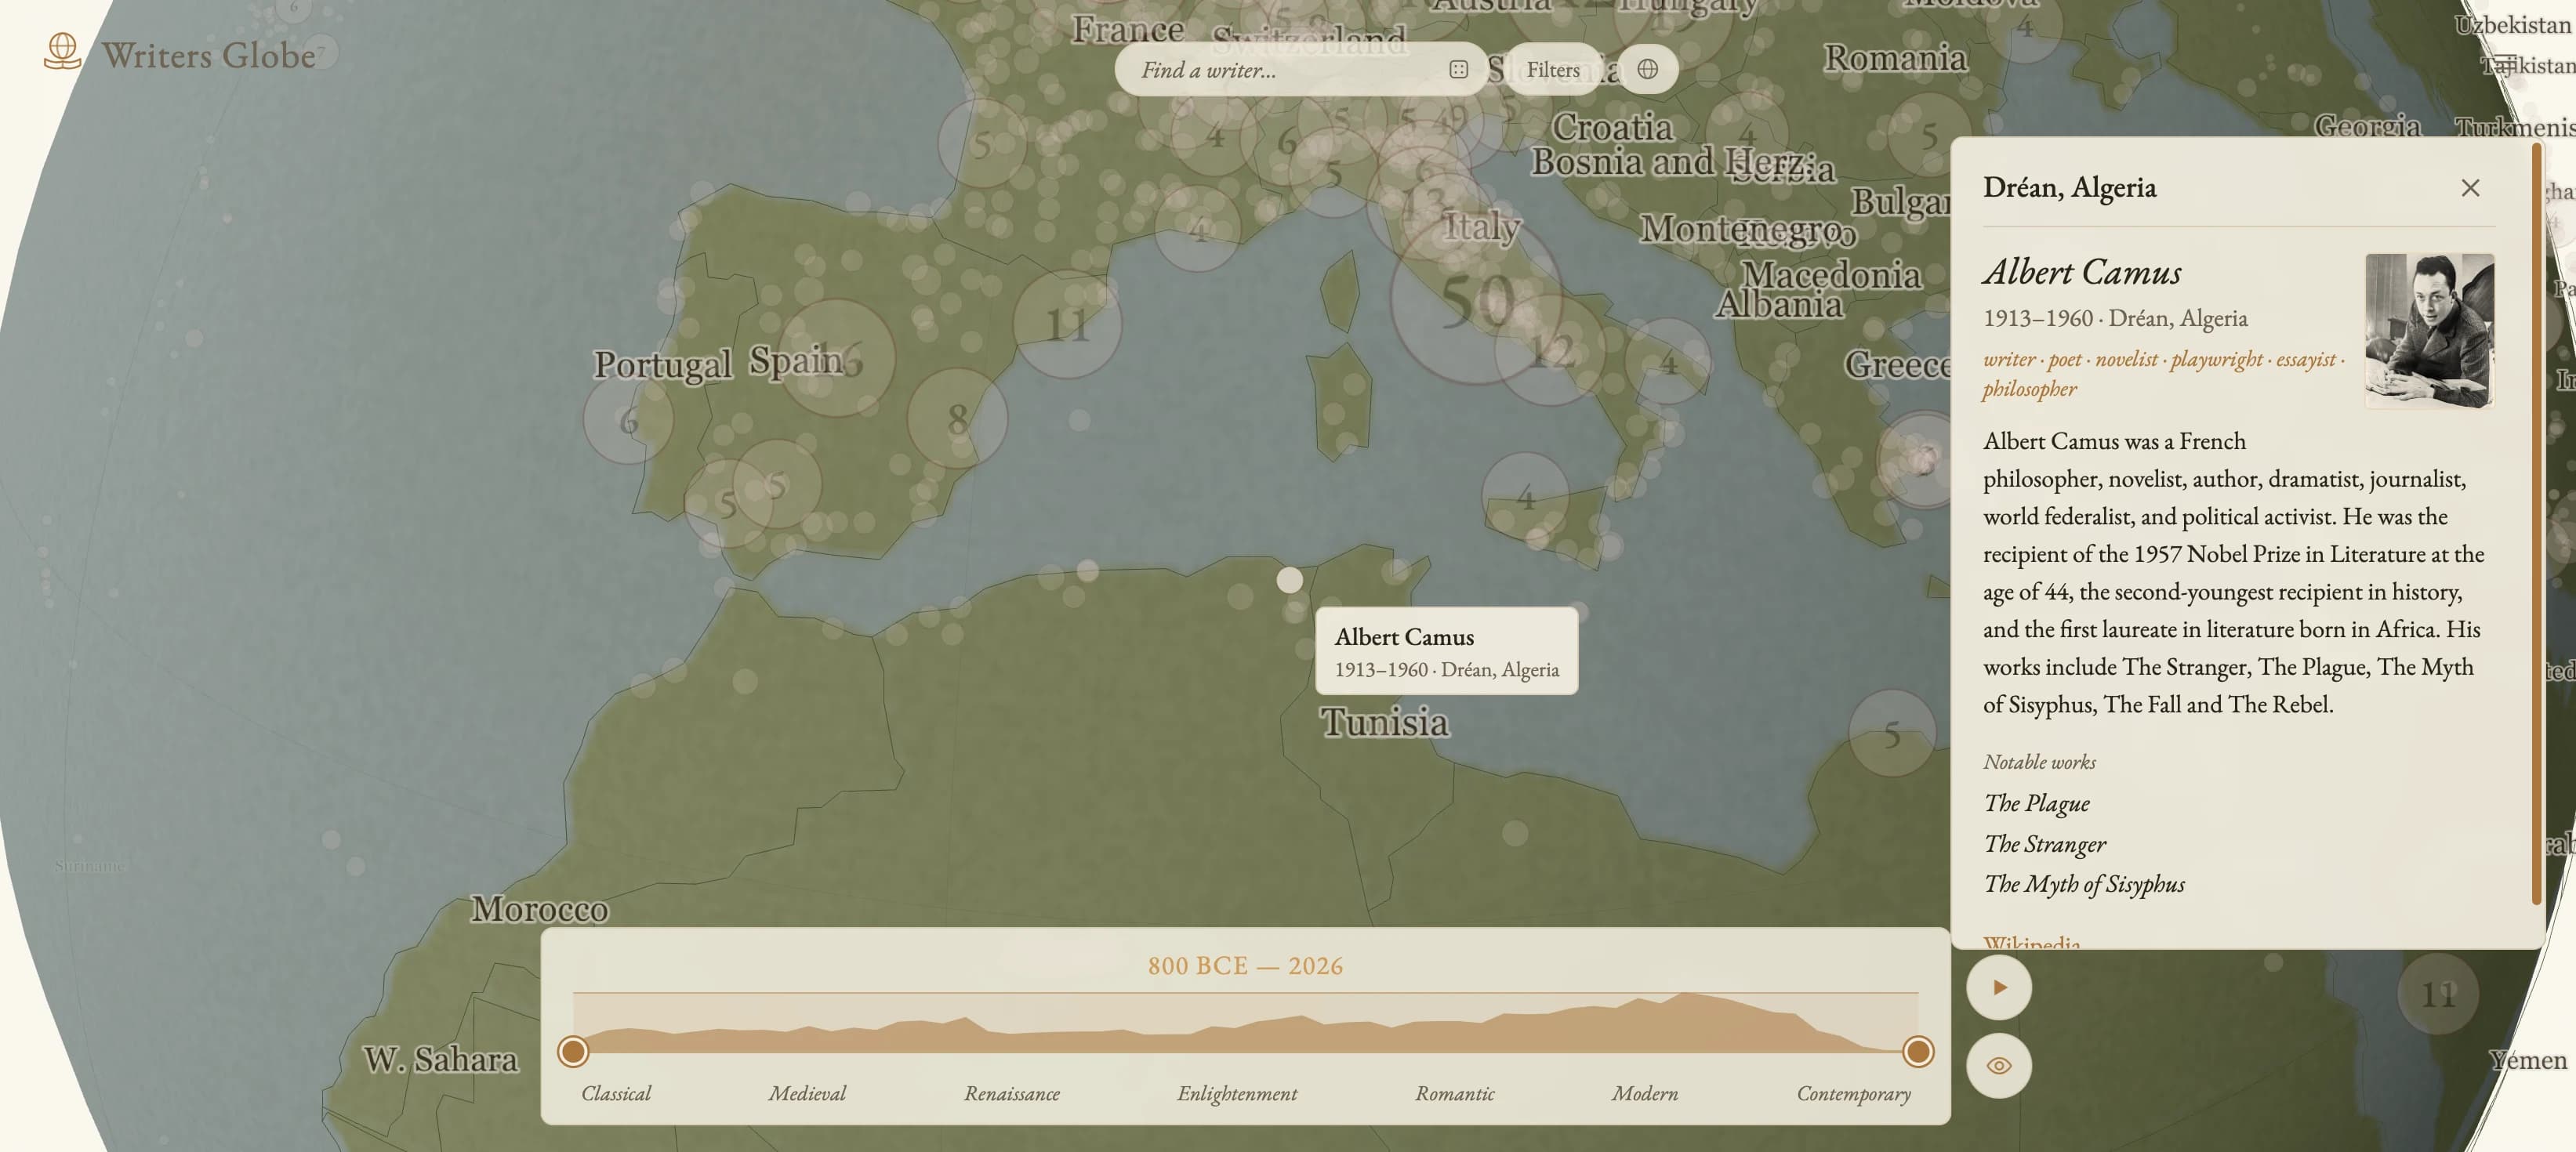
Task: Click the Albert Camus map marker dot
Action: click(1290, 579)
